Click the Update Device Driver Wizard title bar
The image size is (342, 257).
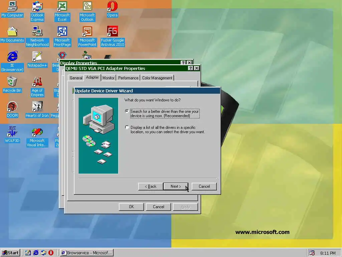(x=147, y=91)
